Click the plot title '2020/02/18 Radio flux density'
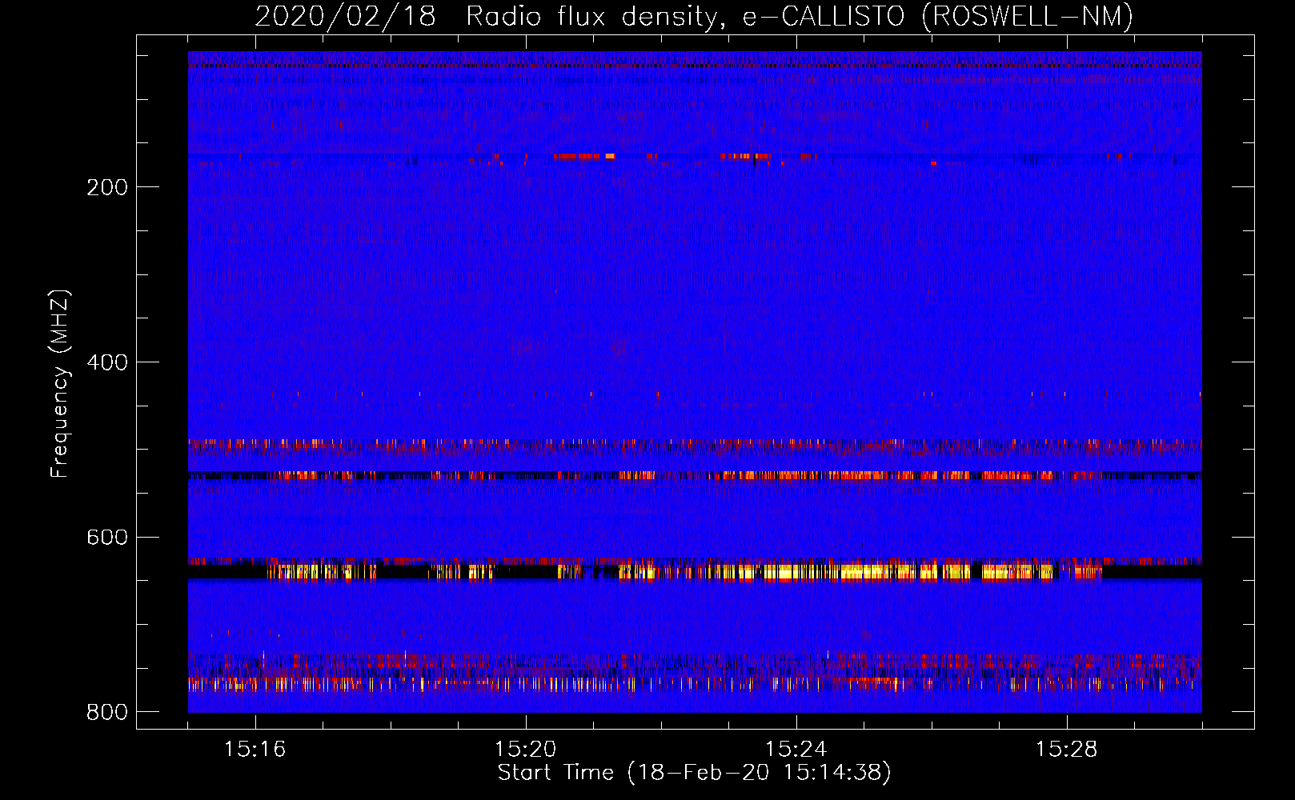1295x800 pixels. (x=694, y=16)
